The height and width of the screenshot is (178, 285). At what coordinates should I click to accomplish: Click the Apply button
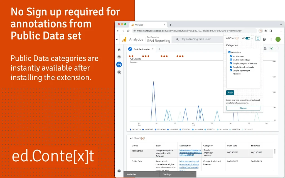230,93
